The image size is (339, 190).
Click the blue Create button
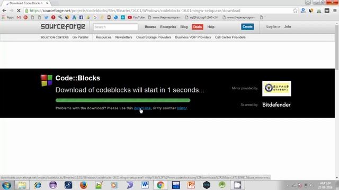coord(247,27)
